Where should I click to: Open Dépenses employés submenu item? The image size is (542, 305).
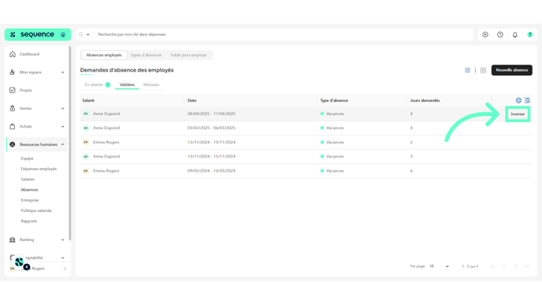coord(39,169)
